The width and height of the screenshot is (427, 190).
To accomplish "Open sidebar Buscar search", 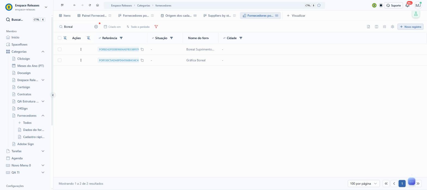I will click(25, 20).
